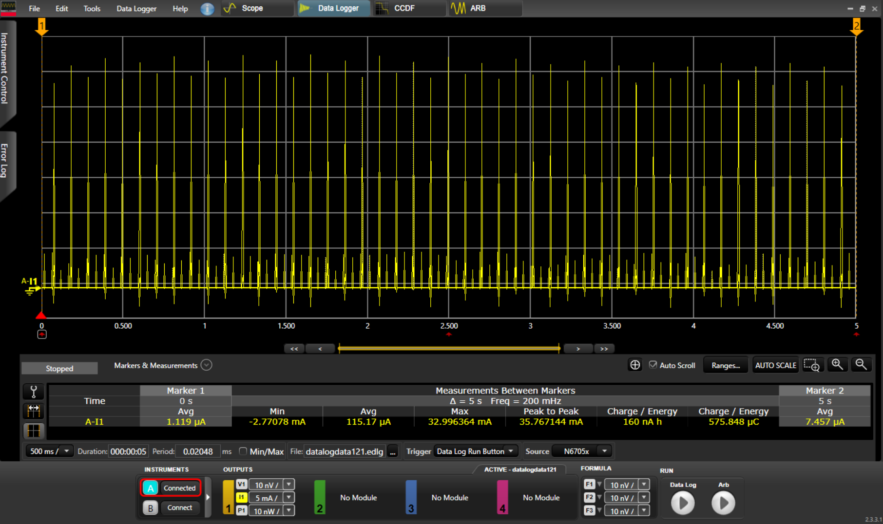The width and height of the screenshot is (883, 524).
Task: Step back with the < button
Action: pyautogui.click(x=320, y=349)
